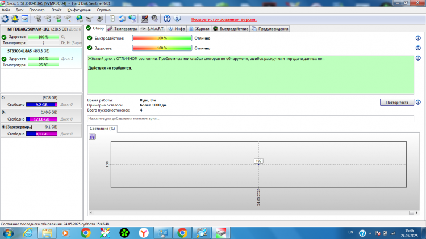Open the report document toolbar icon

112,19
